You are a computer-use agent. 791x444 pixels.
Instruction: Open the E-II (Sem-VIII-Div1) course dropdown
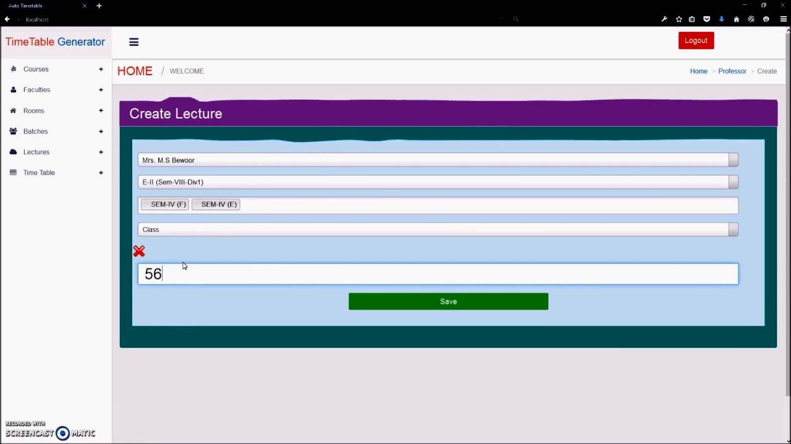pyautogui.click(x=438, y=182)
